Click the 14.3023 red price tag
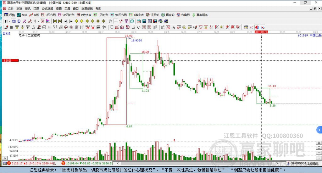 [10, 60]
